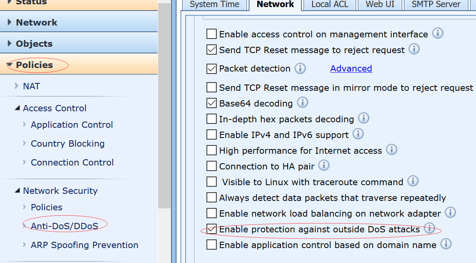Expand the Objects sidebar section

[x=34, y=44]
